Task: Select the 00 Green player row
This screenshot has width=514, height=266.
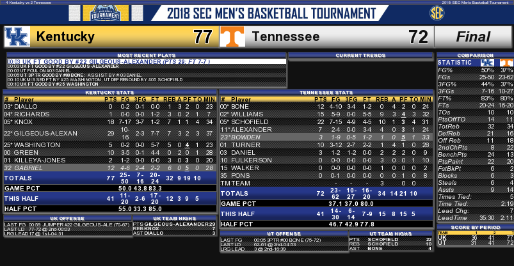Action: [110, 153]
